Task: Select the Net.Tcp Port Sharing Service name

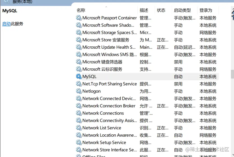Action: click(109, 84)
